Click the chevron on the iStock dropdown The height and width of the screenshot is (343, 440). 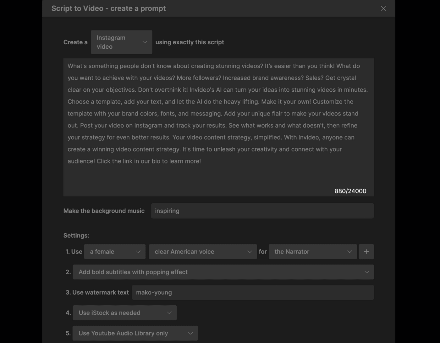(169, 313)
